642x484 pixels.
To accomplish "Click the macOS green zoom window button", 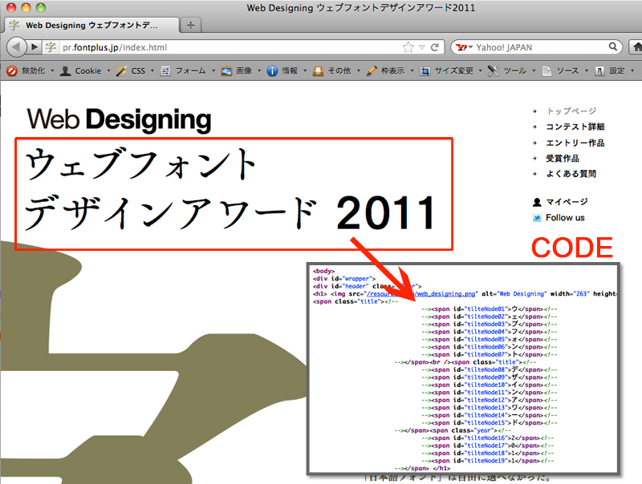I will 41,7.
